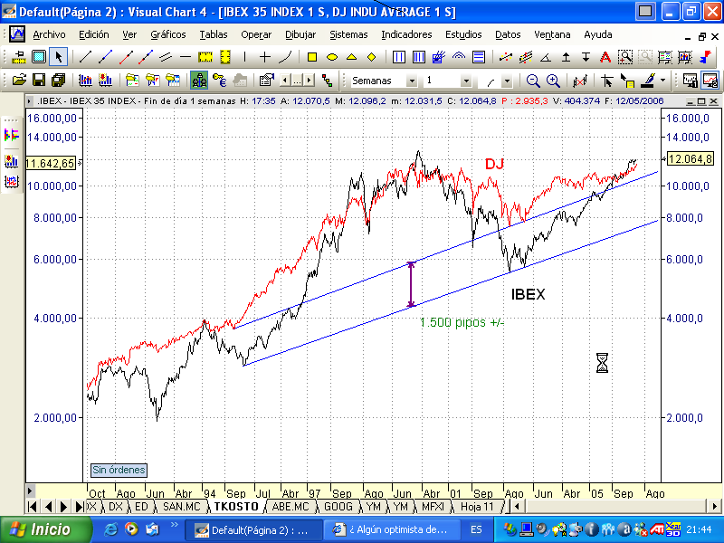Switch to the SAN.MC sheet tab
The height and width of the screenshot is (543, 724).
[182, 507]
